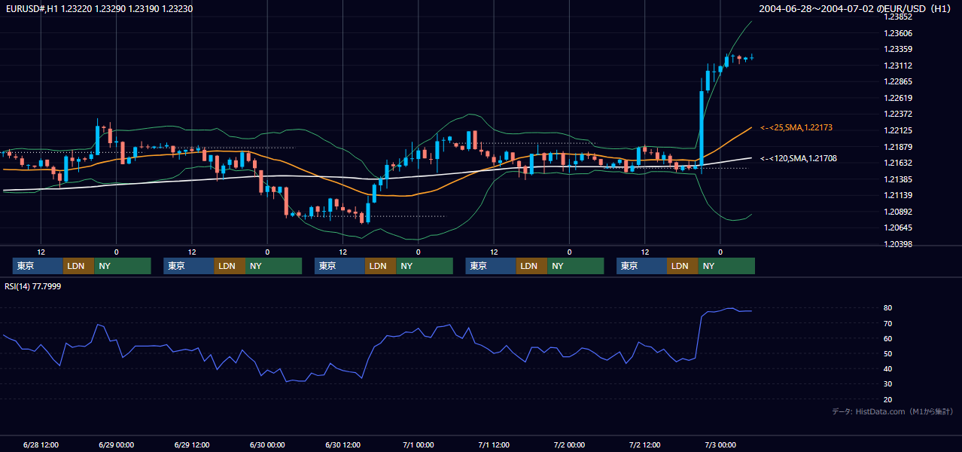Click the 7/1 00:00 date label

(419, 445)
